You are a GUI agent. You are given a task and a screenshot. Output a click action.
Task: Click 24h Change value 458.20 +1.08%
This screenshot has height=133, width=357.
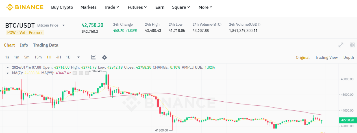(x=125, y=30)
